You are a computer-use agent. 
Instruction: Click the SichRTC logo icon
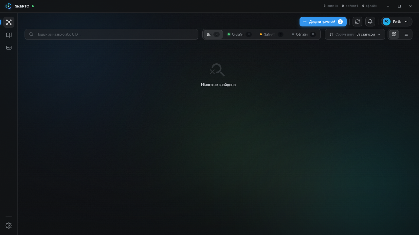click(x=8, y=6)
